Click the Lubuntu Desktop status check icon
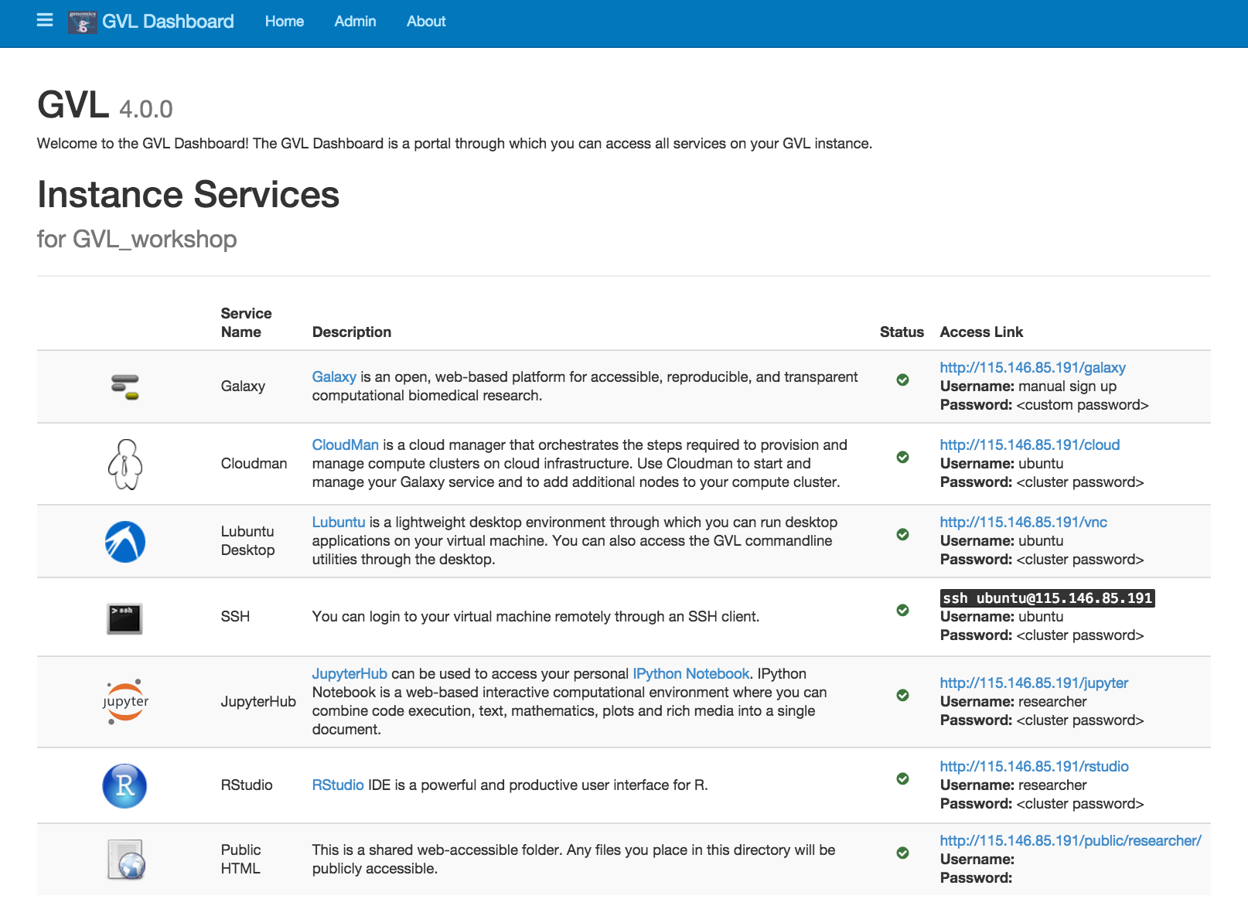Screen dimensions: 1248x916 coord(902,534)
